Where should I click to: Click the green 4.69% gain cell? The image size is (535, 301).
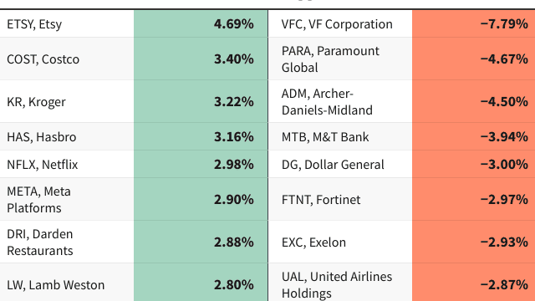[201, 24]
